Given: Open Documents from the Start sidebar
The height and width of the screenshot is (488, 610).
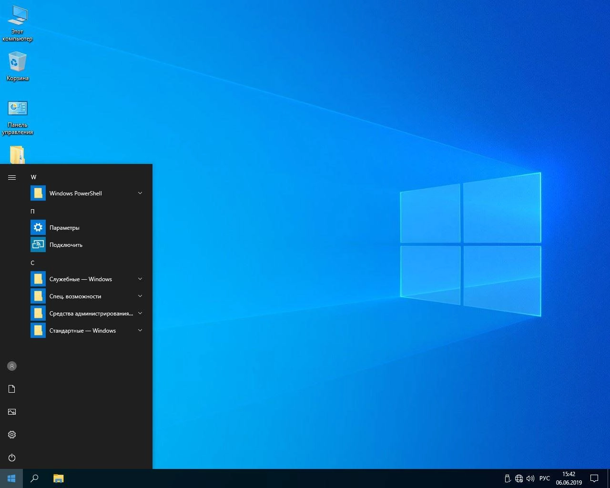Looking at the screenshot, I should [x=12, y=389].
